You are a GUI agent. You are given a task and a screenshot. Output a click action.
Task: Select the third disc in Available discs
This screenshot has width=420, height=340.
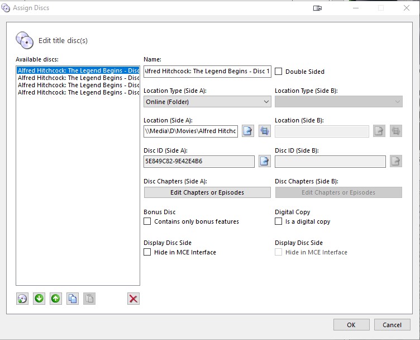tap(78, 85)
